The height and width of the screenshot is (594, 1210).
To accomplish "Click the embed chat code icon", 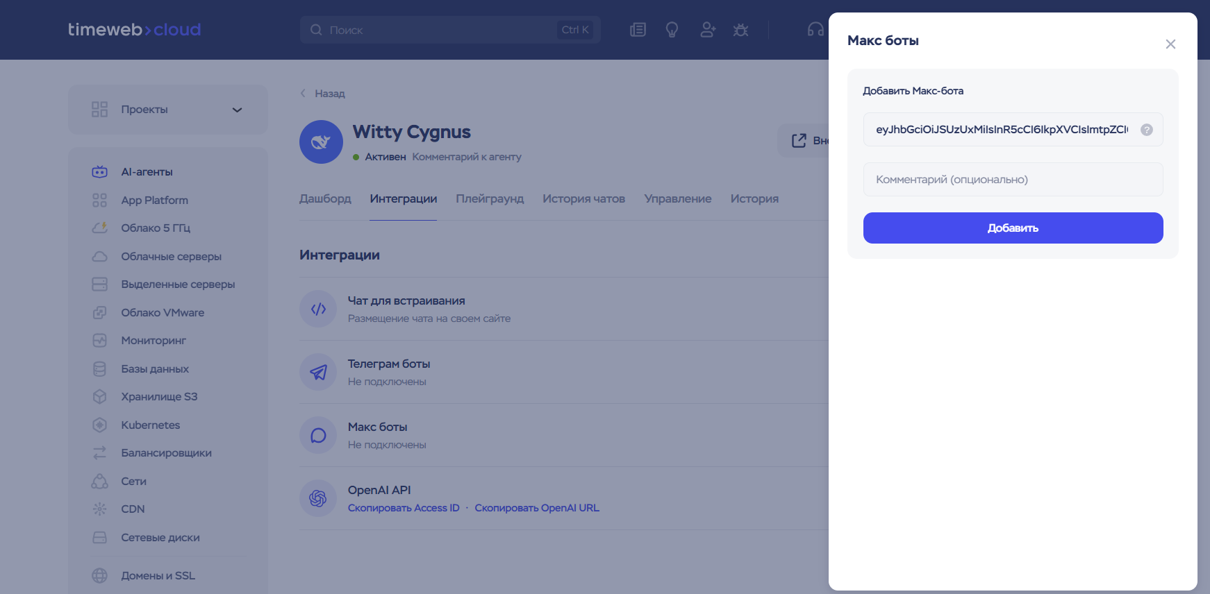I will 318,309.
